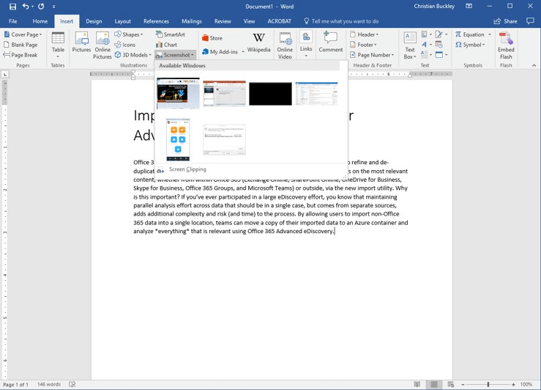This screenshot has height=390, width=541.
Task: Click account name Christian Buckley
Action: pos(434,6)
